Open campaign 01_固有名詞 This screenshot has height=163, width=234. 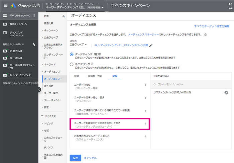(x=16, y=51)
